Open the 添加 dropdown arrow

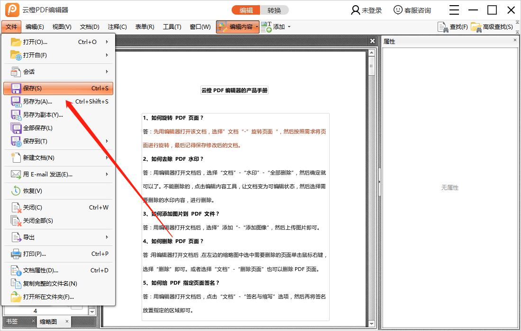tap(289, 27)
